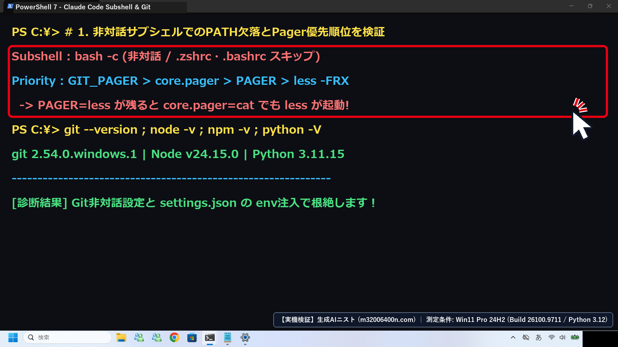Expand the hidden system tray icons chevron
The height and width of the screenshot is (347, 618).
tap(513, 337)
